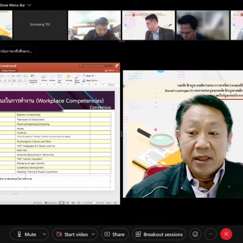Viewport: 243px width, 243px height.
Task: Click the Arrange icon in ribbon
Action: (69, 78)
